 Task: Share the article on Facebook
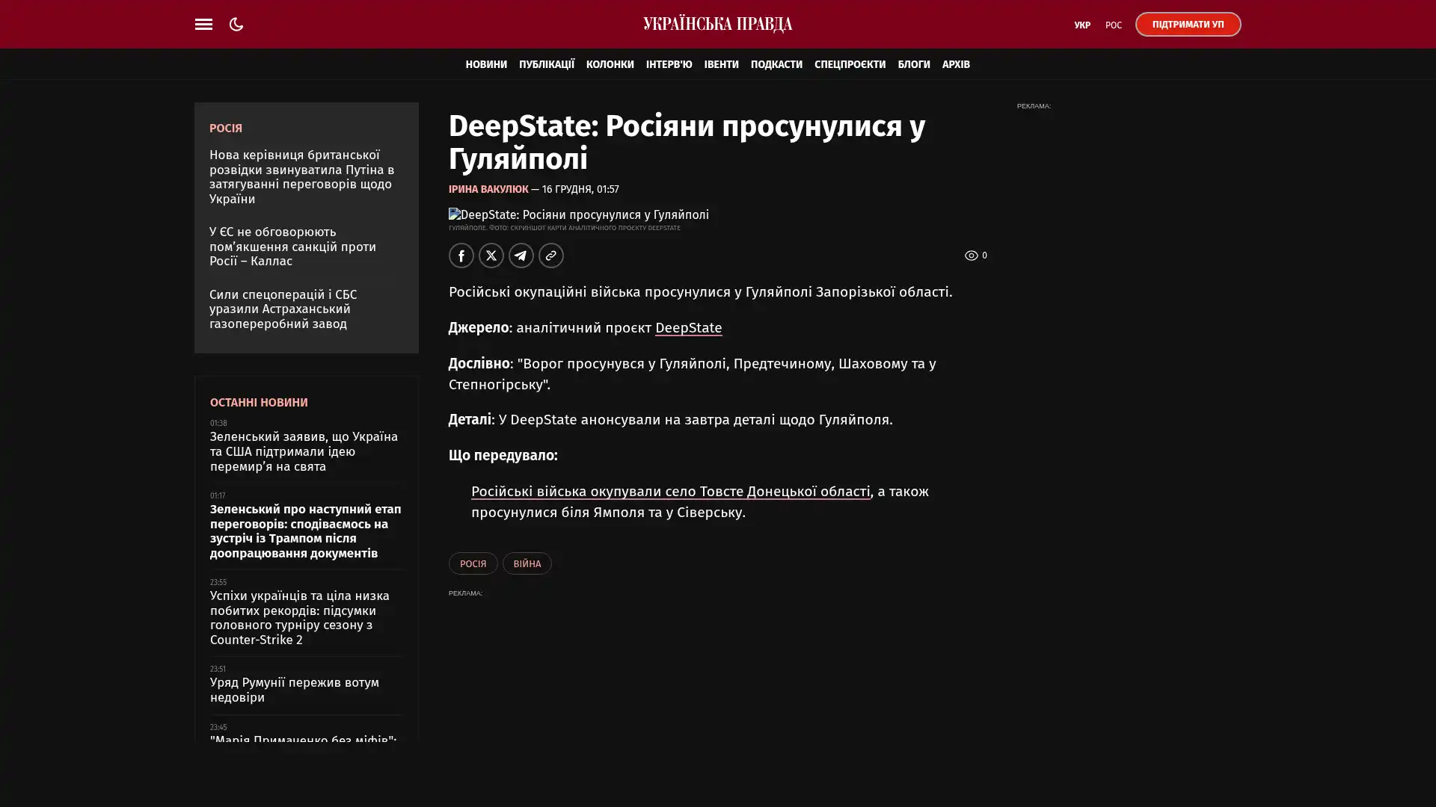point(461,256)
